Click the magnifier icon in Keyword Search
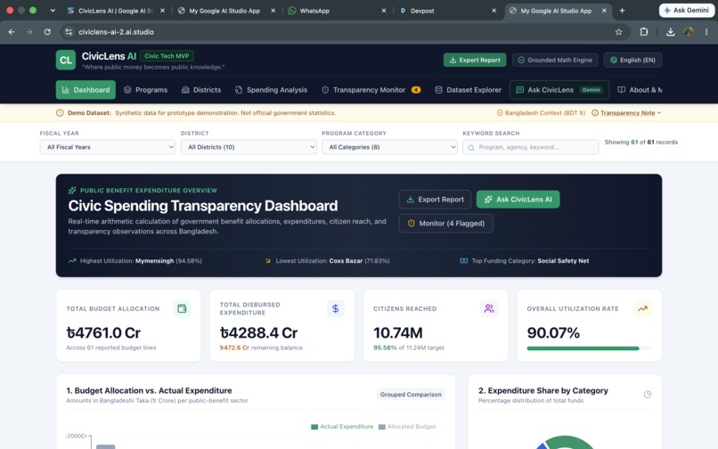This screenshot has height=449, width=718. [x=471, y=148]
